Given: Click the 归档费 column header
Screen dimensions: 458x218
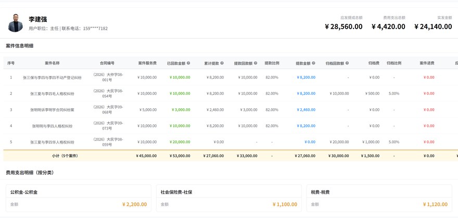Looking at the screenshot, I should [374, 63].
